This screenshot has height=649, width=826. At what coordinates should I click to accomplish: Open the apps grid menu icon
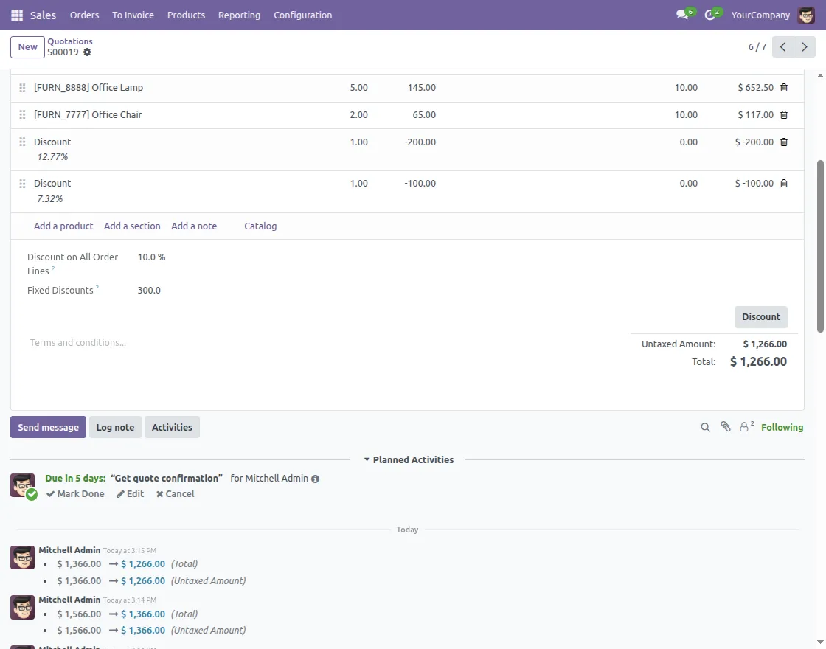pyautogui.click(x=16, y=15)
